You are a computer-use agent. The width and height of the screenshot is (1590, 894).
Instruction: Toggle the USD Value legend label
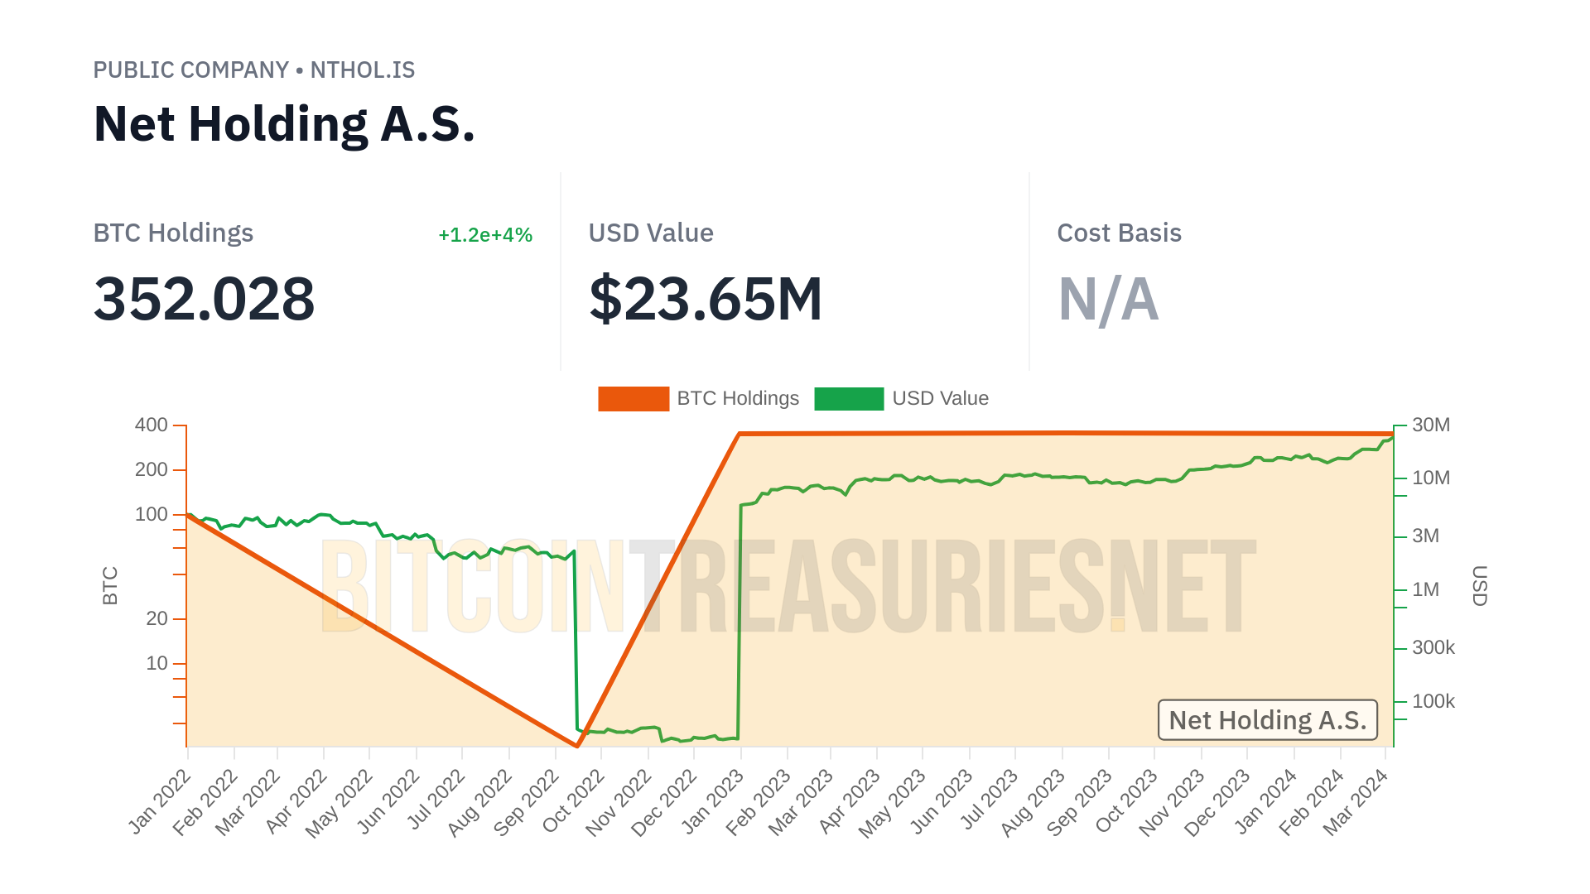(940, 398)
